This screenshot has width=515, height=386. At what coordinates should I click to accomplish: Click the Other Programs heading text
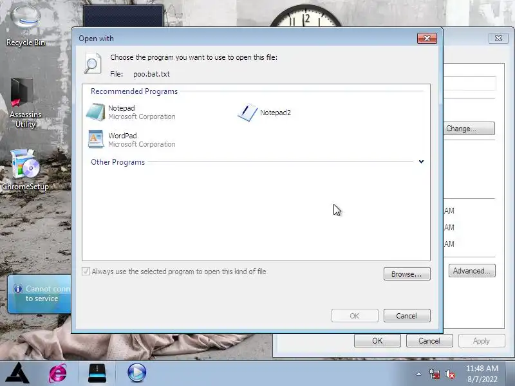coord(118,162)
